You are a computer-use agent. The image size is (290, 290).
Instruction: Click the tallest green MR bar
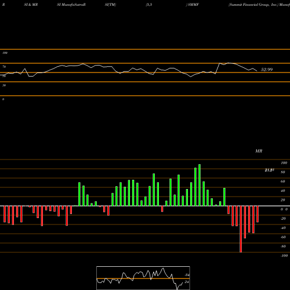coord(200,185)
